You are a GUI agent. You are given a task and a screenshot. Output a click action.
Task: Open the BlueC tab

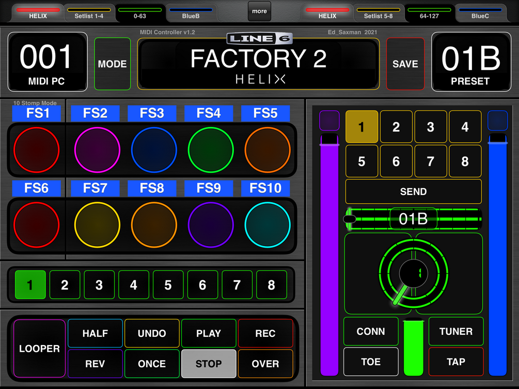pyautogui.click(x=480, y=13)
